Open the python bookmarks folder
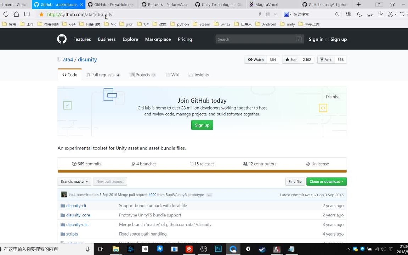This screenshot has height=255, width=408. pyautogui.click(x=180, y=24)
